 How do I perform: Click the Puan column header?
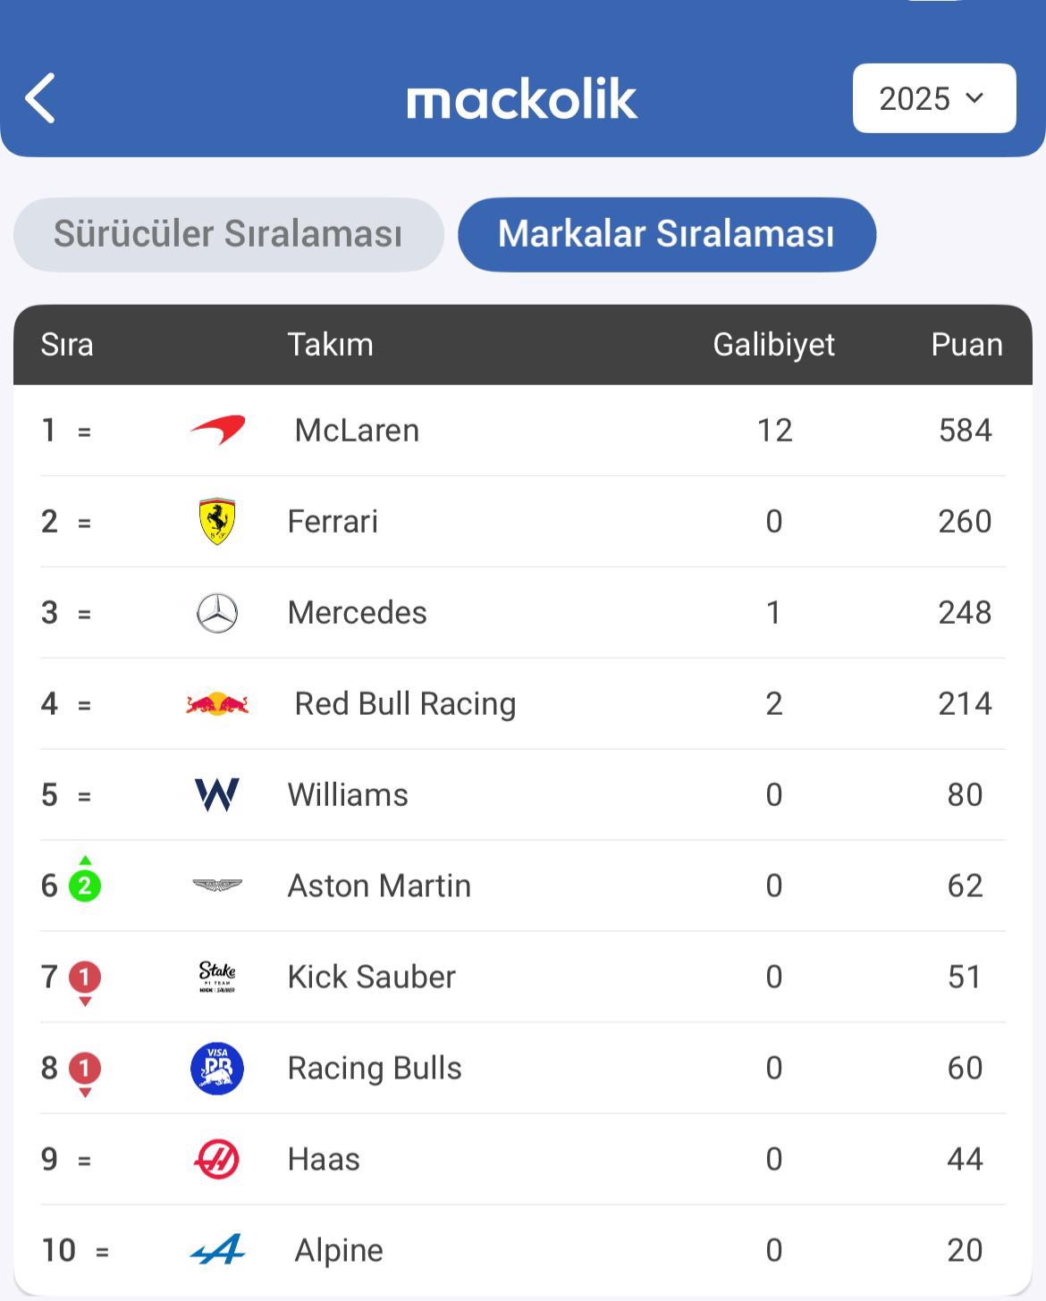[966, 345]
